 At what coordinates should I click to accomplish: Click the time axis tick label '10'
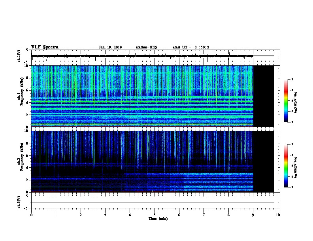pos(278,215)
